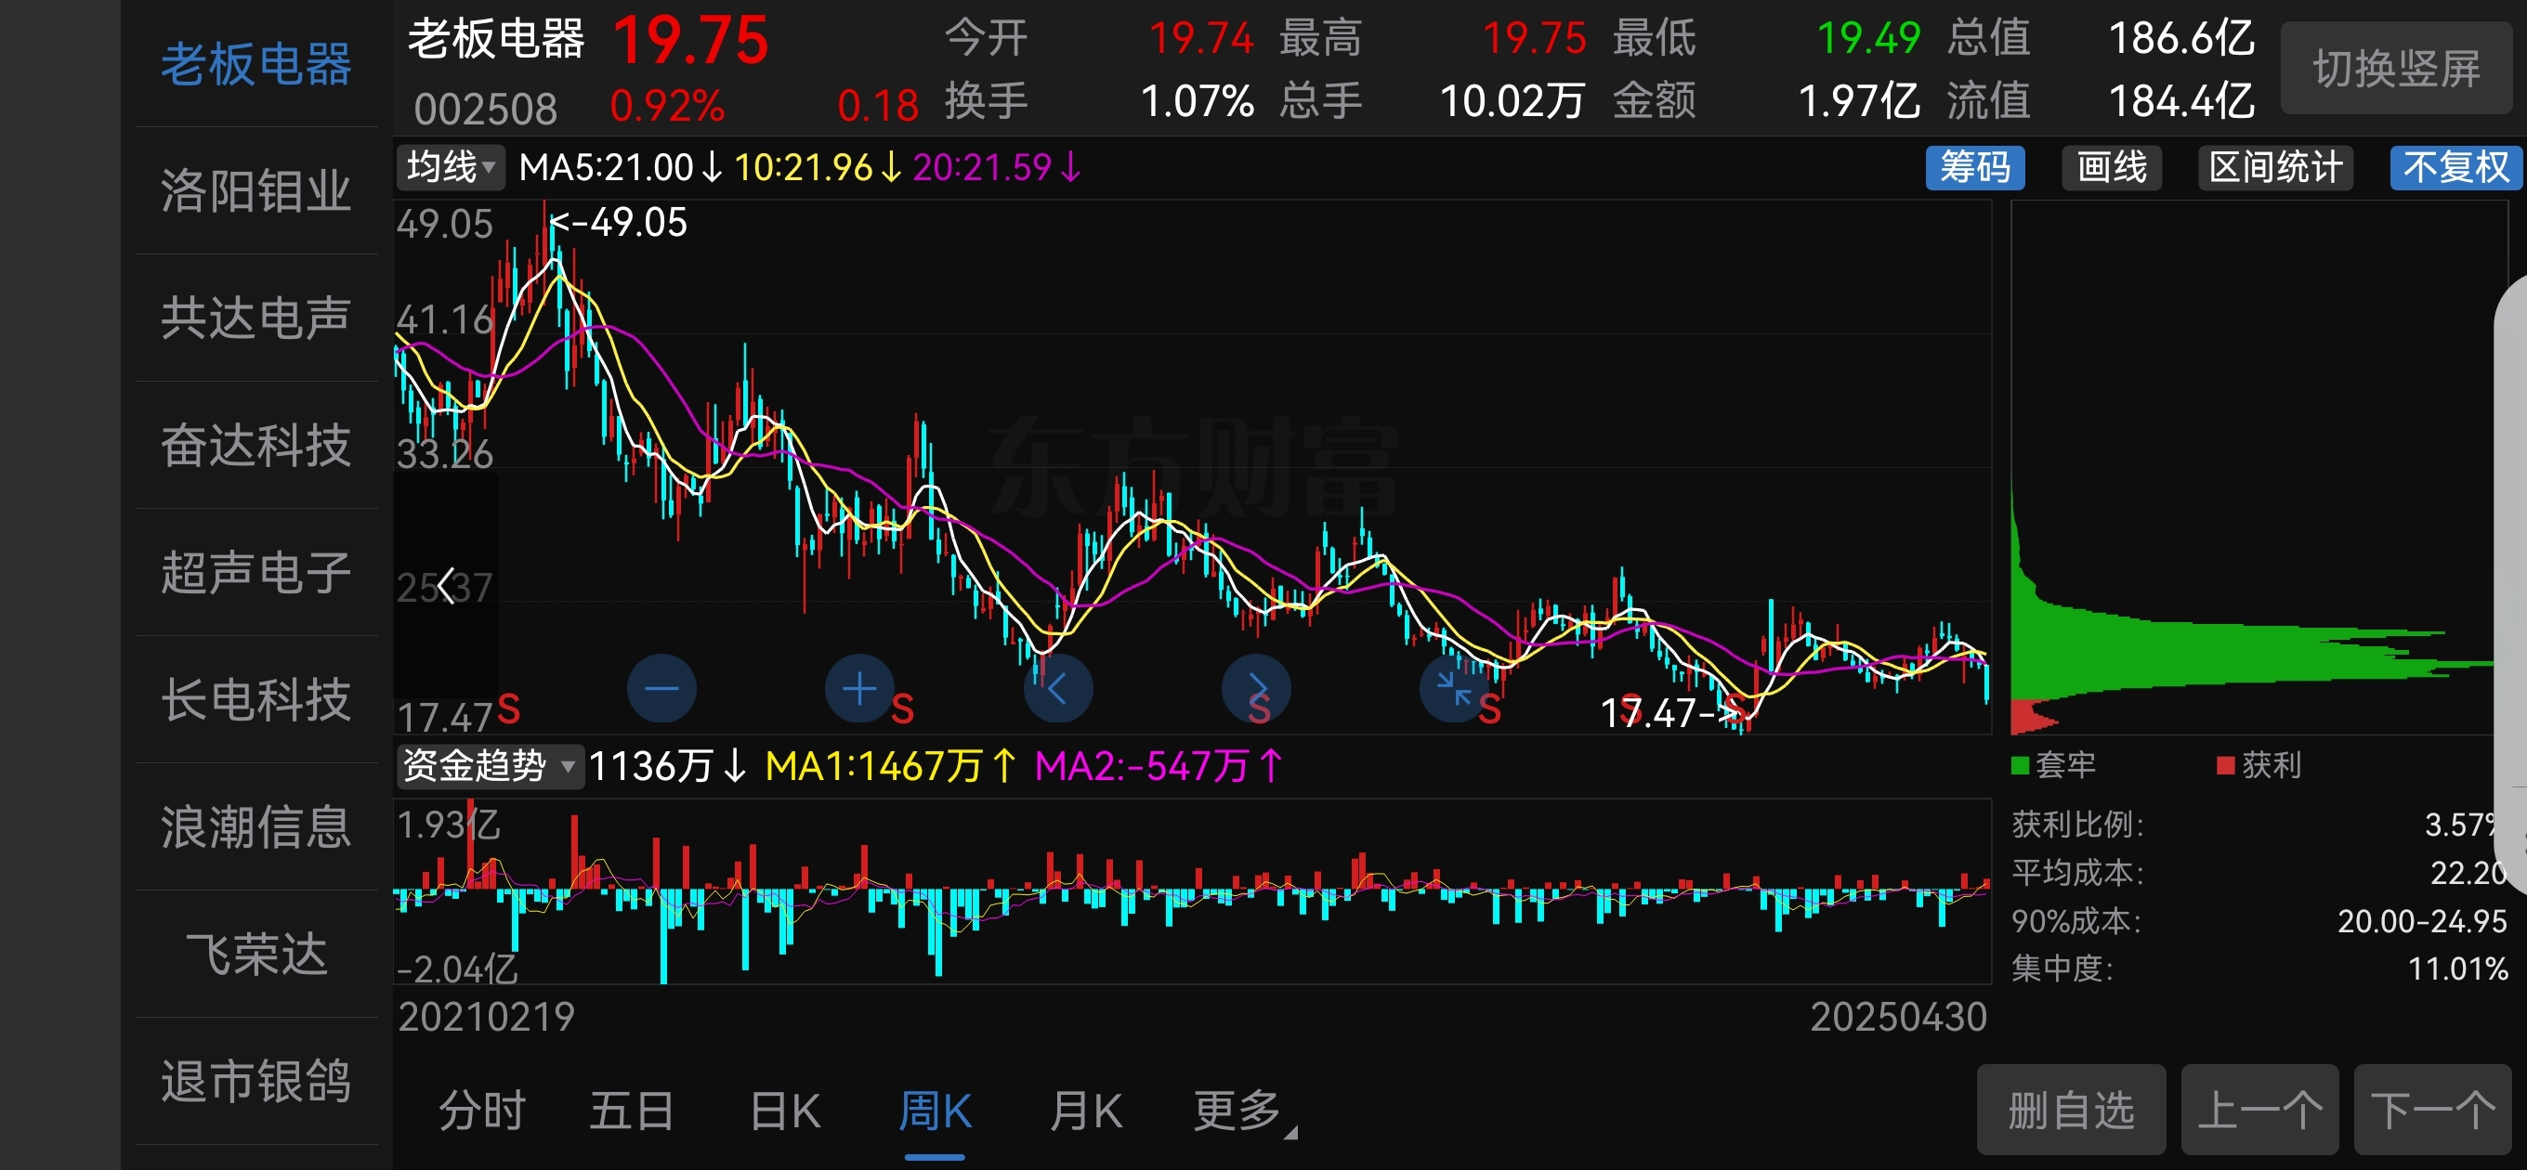Screen dimensions: 2527x1170
Task: Go to previous stock via 上一个
Action: point(2259,1111)
